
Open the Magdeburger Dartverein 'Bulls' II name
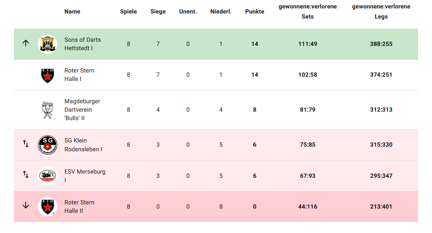(82, 110)
